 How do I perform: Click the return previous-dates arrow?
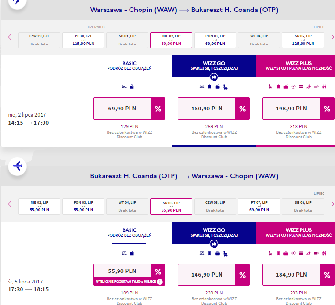point(10,204)
